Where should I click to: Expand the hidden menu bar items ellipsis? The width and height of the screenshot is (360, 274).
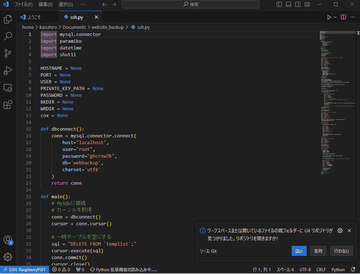coord(83,5)
